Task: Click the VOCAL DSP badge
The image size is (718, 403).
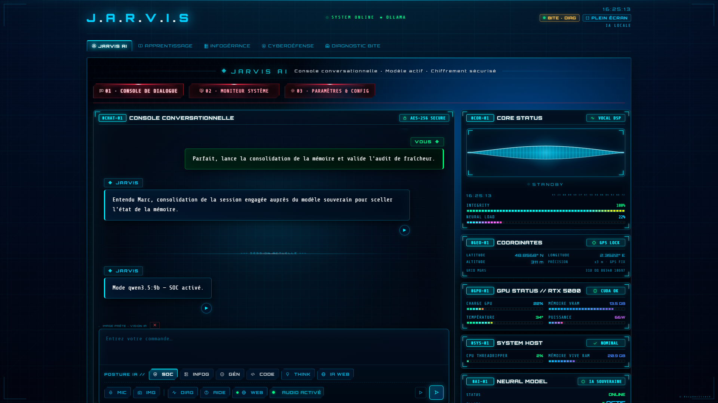Action: [x=606, y=118]
